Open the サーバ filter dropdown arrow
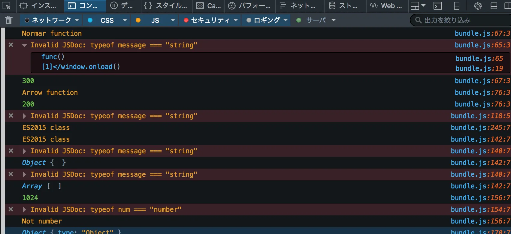 click(334, 20)
